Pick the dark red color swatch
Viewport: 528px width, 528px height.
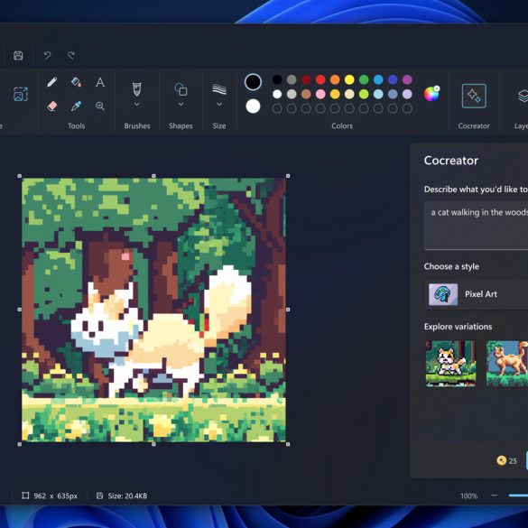[x=306, y=79]
